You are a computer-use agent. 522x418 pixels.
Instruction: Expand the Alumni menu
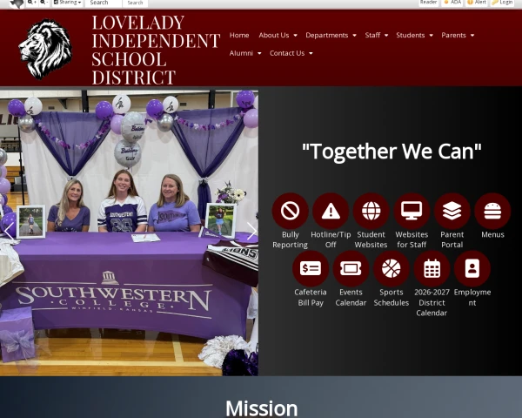[245, 53]
